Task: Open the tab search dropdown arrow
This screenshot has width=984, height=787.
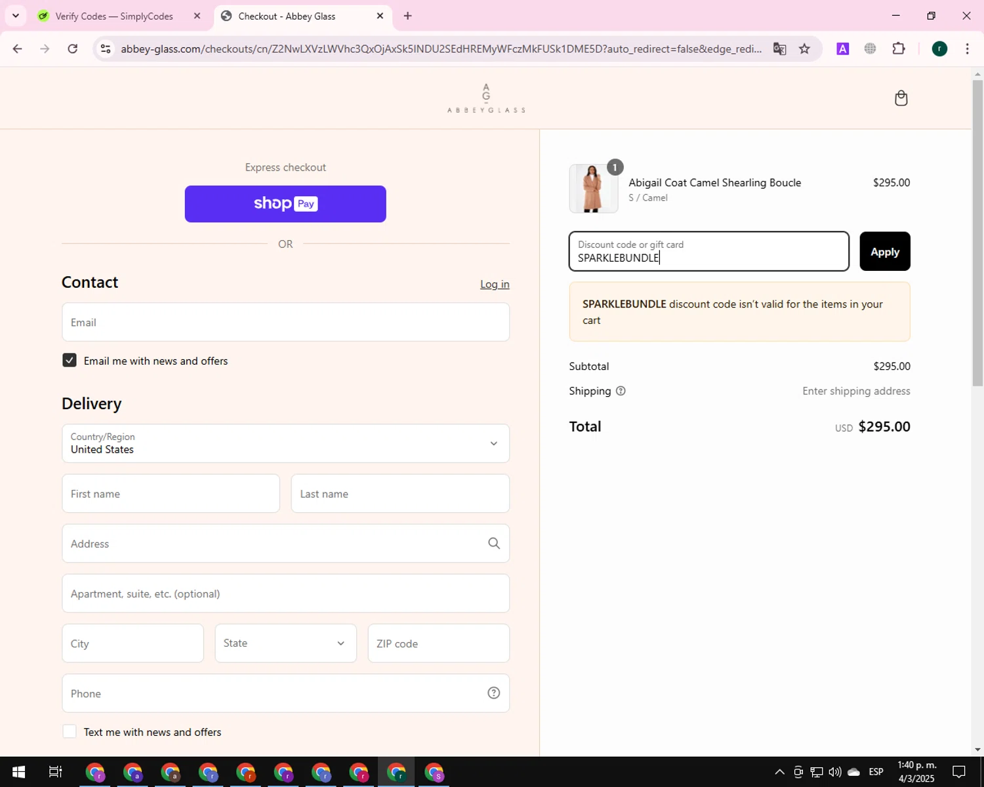Action: (x=16, y=16)
